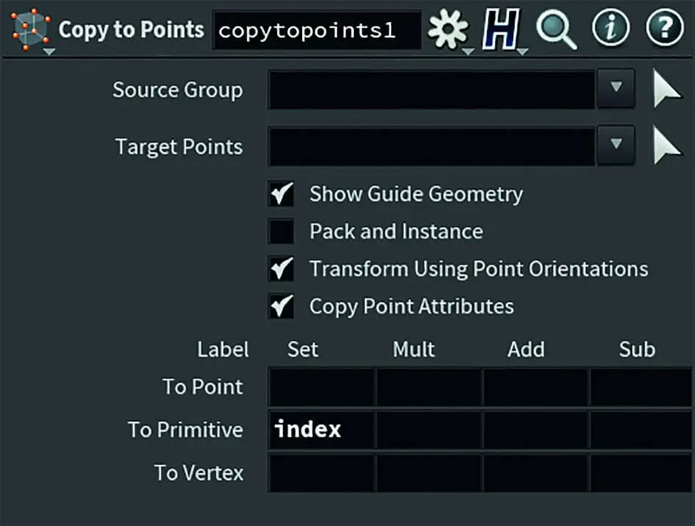
Task: Expand the Source Group dropdown
Action: 616,90
